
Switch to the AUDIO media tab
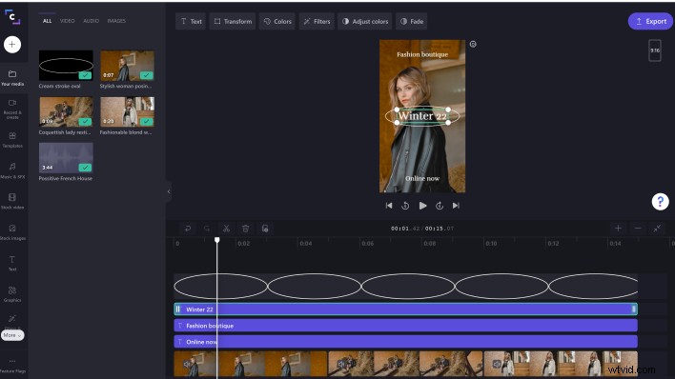click(91, 21)
